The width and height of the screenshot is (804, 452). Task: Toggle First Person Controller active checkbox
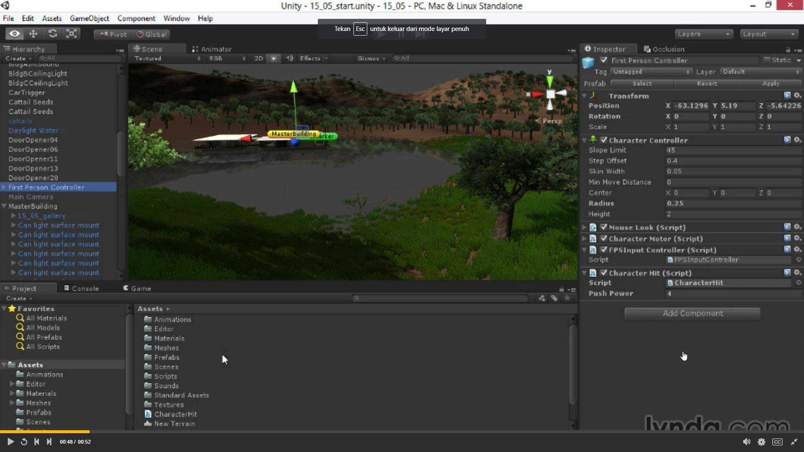tap(603, 60)
